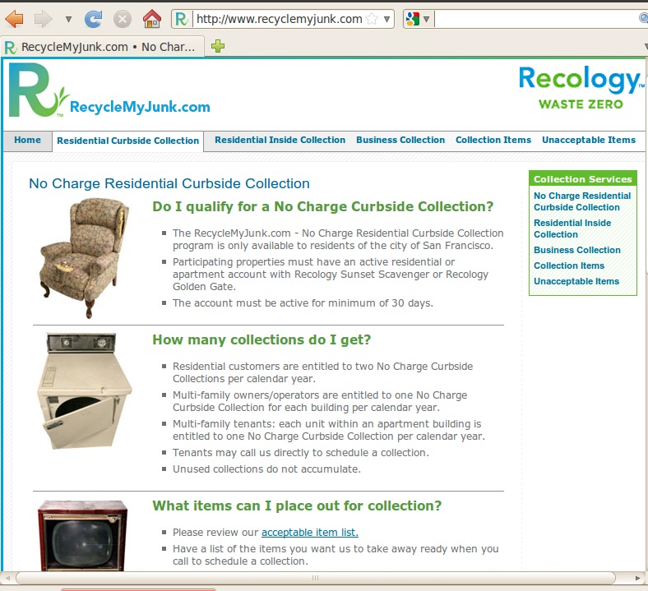
Task: Select the Home navigation tab
Action: (x=27, y=140)
